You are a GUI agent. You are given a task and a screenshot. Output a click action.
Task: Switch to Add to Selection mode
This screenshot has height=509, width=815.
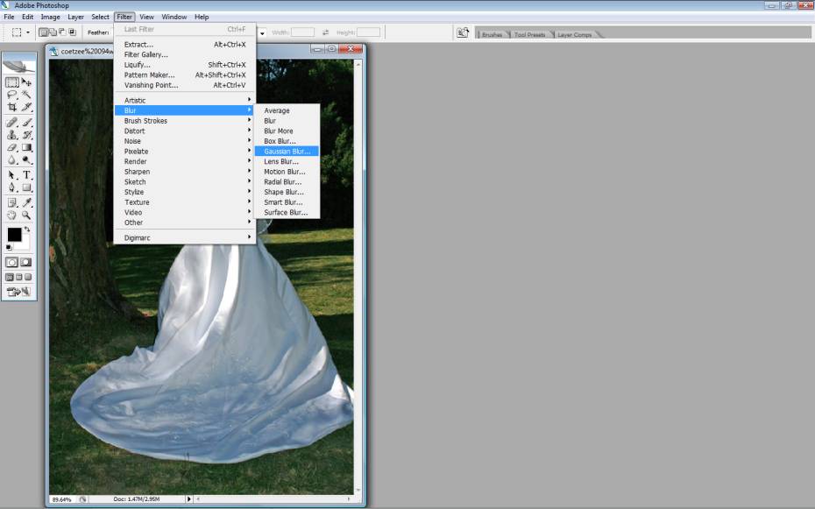53,32
